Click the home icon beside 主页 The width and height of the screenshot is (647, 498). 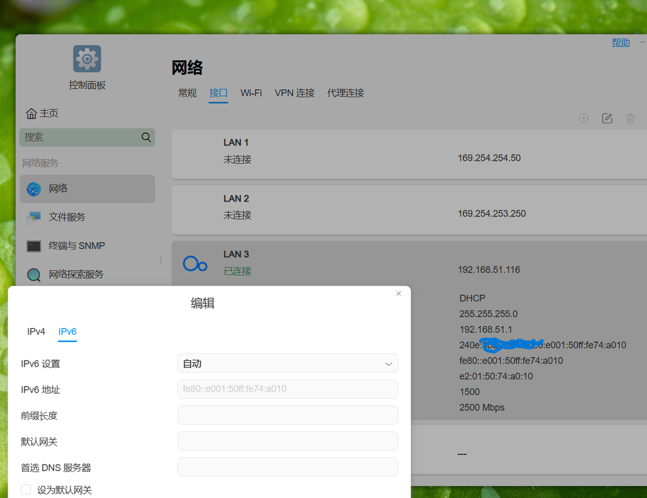(31, 113)
